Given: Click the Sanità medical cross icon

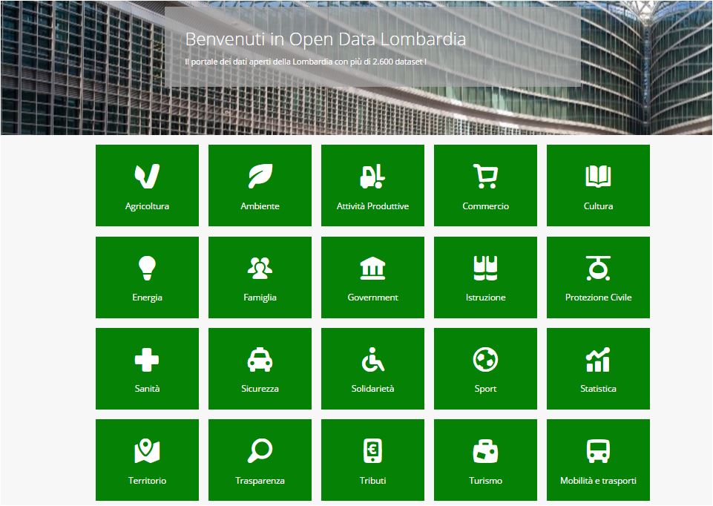Looking at the screenshot, I should 147,360.
